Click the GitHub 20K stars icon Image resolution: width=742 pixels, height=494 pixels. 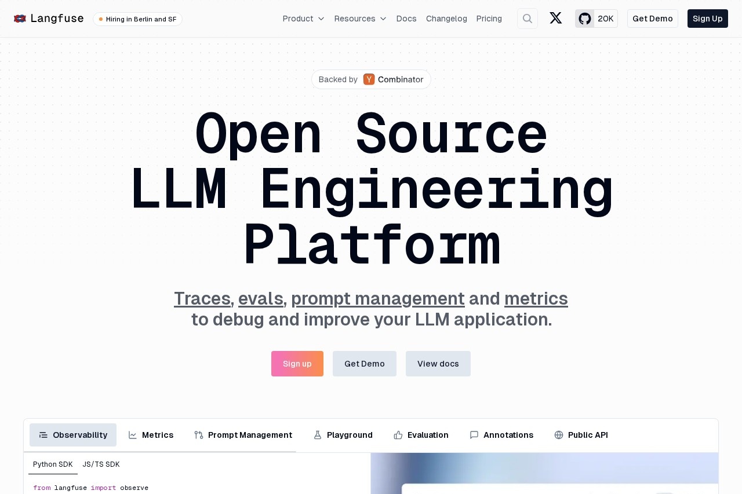(x=585, y=19)
